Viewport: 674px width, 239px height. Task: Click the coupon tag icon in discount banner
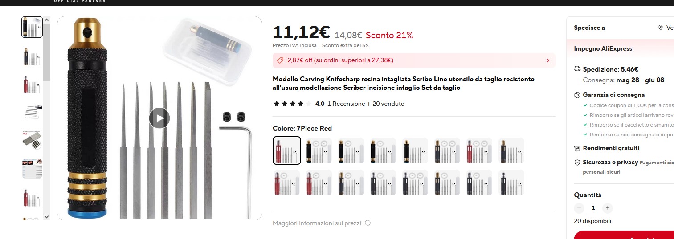click(280, 60)
